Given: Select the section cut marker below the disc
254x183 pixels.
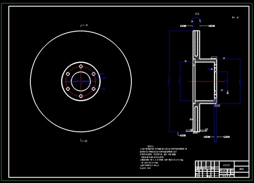Looking at the screenshot, I should point(84,141).
